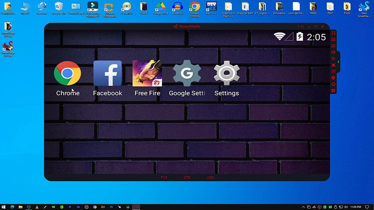The image size is (374, 210).
Task: Open File Explorer from the taskbar
Action: pos(21,207)
